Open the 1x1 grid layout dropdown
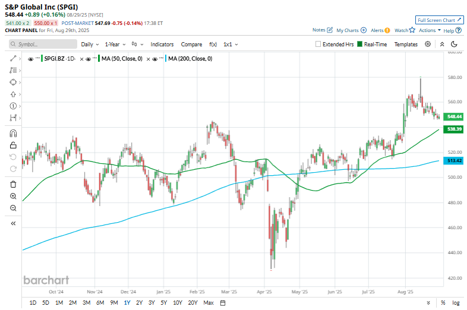 (x=231, y=44)
